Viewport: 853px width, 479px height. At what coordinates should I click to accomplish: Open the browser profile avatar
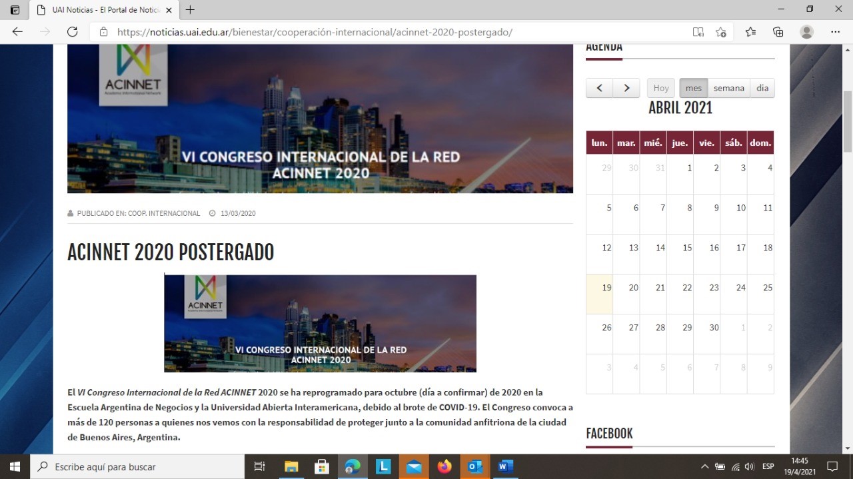pos(806,32)
